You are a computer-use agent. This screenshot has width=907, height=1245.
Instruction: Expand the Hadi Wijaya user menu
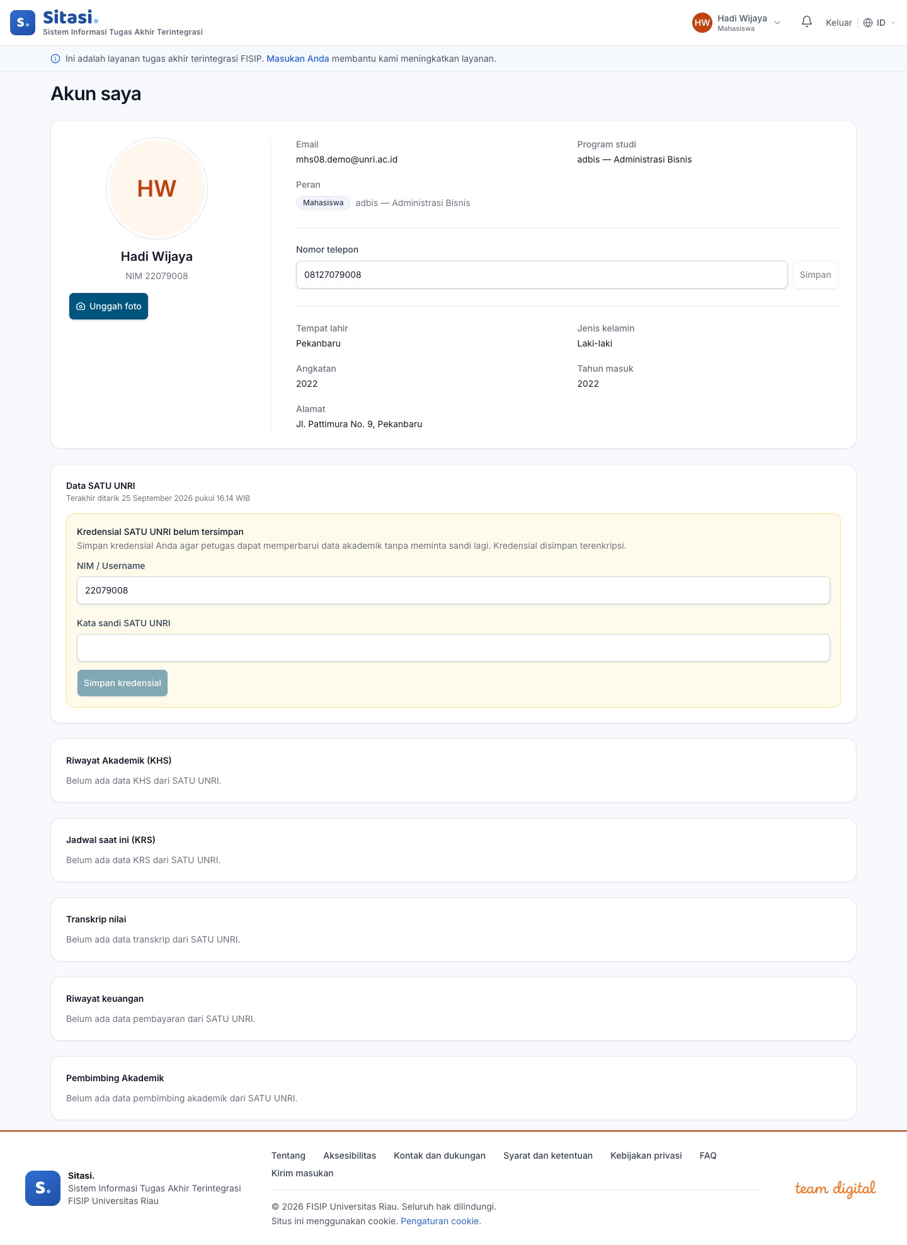pyautogui.click(x=736, y=23)
